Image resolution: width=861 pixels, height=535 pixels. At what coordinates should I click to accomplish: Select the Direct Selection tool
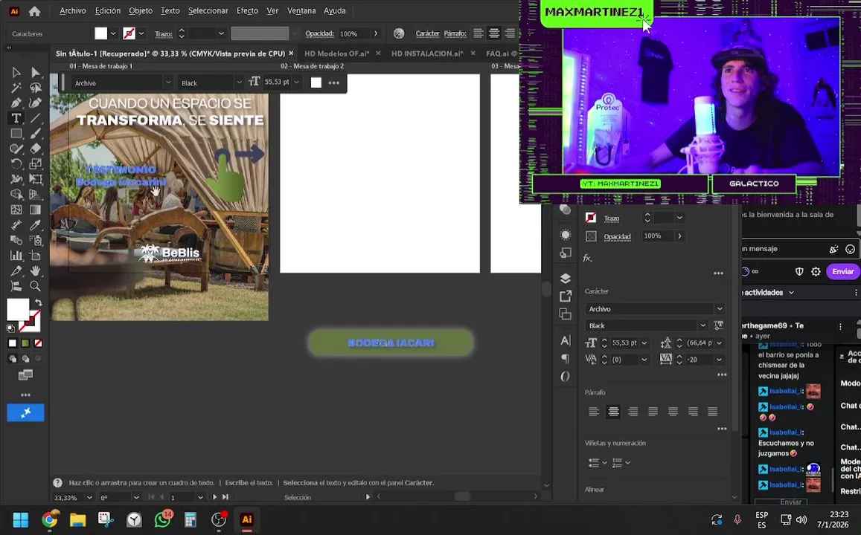[35, 72]
